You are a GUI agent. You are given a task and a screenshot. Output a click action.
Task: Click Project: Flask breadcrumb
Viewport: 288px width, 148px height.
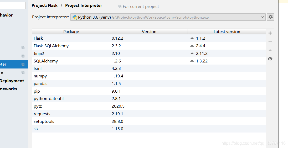pos(45,6)
